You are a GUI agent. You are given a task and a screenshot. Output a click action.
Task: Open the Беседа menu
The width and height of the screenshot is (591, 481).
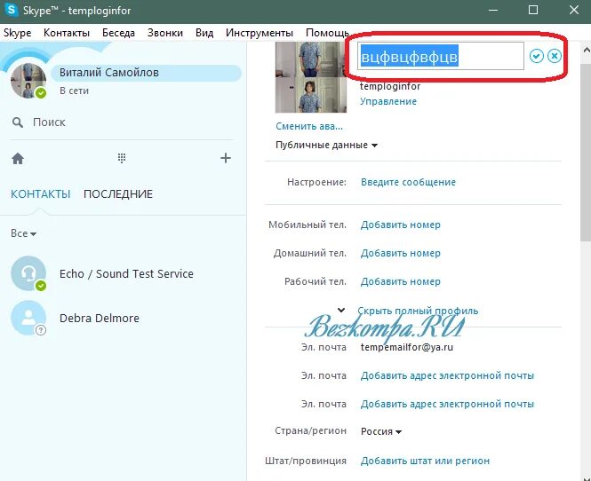118,33
